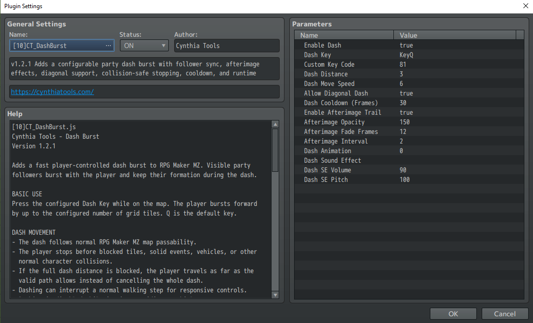Select the Dash Animation parameter
This screenshot has height=323, width=533.
pos(409,151)
